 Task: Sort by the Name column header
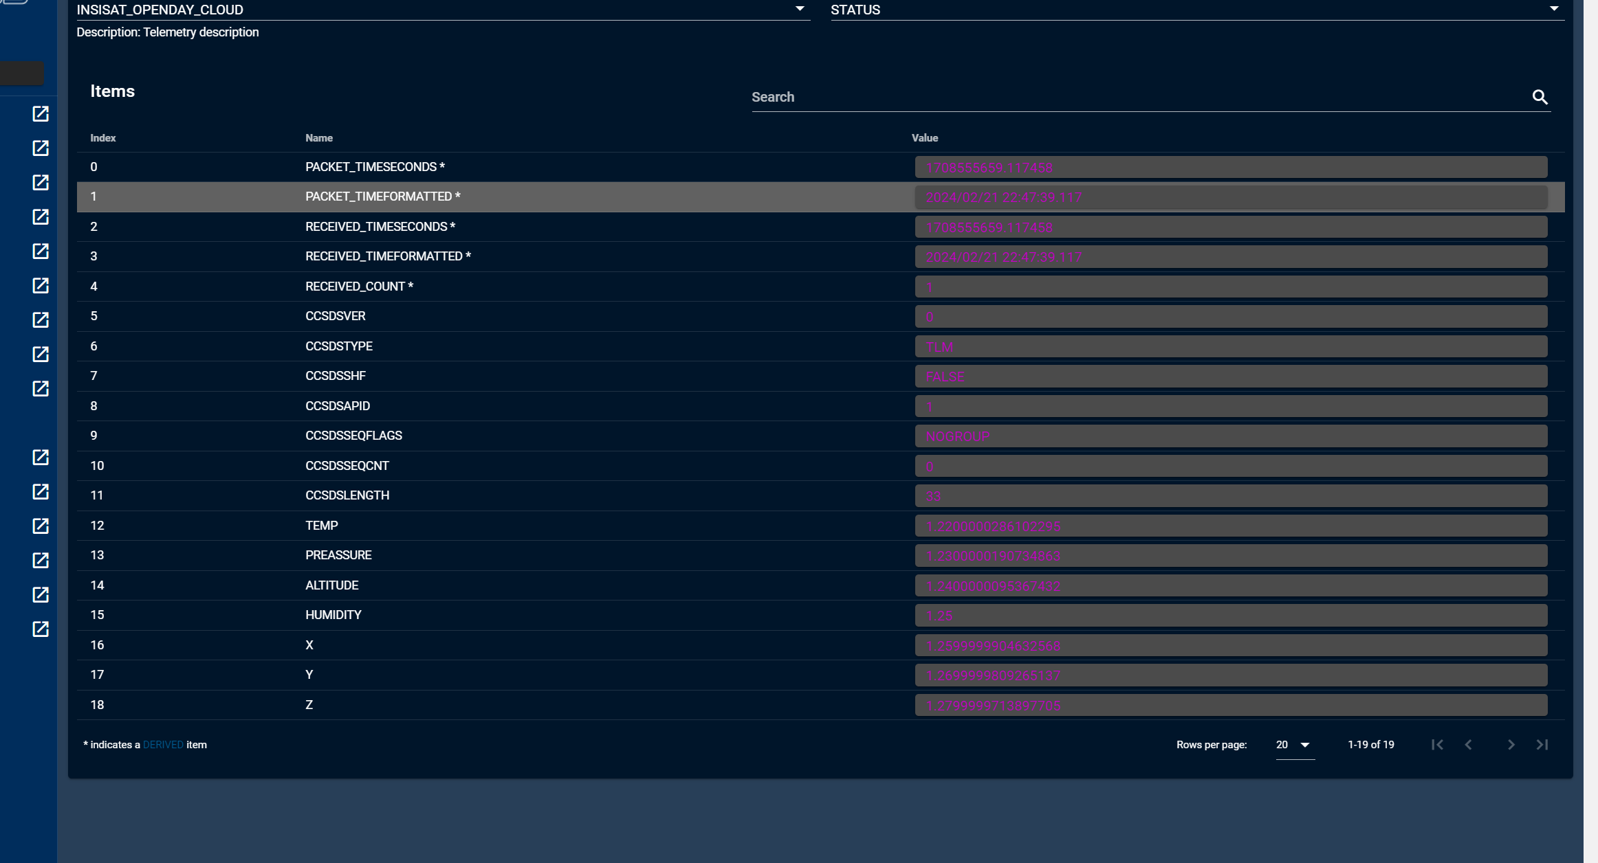click(x=319, y=138)
